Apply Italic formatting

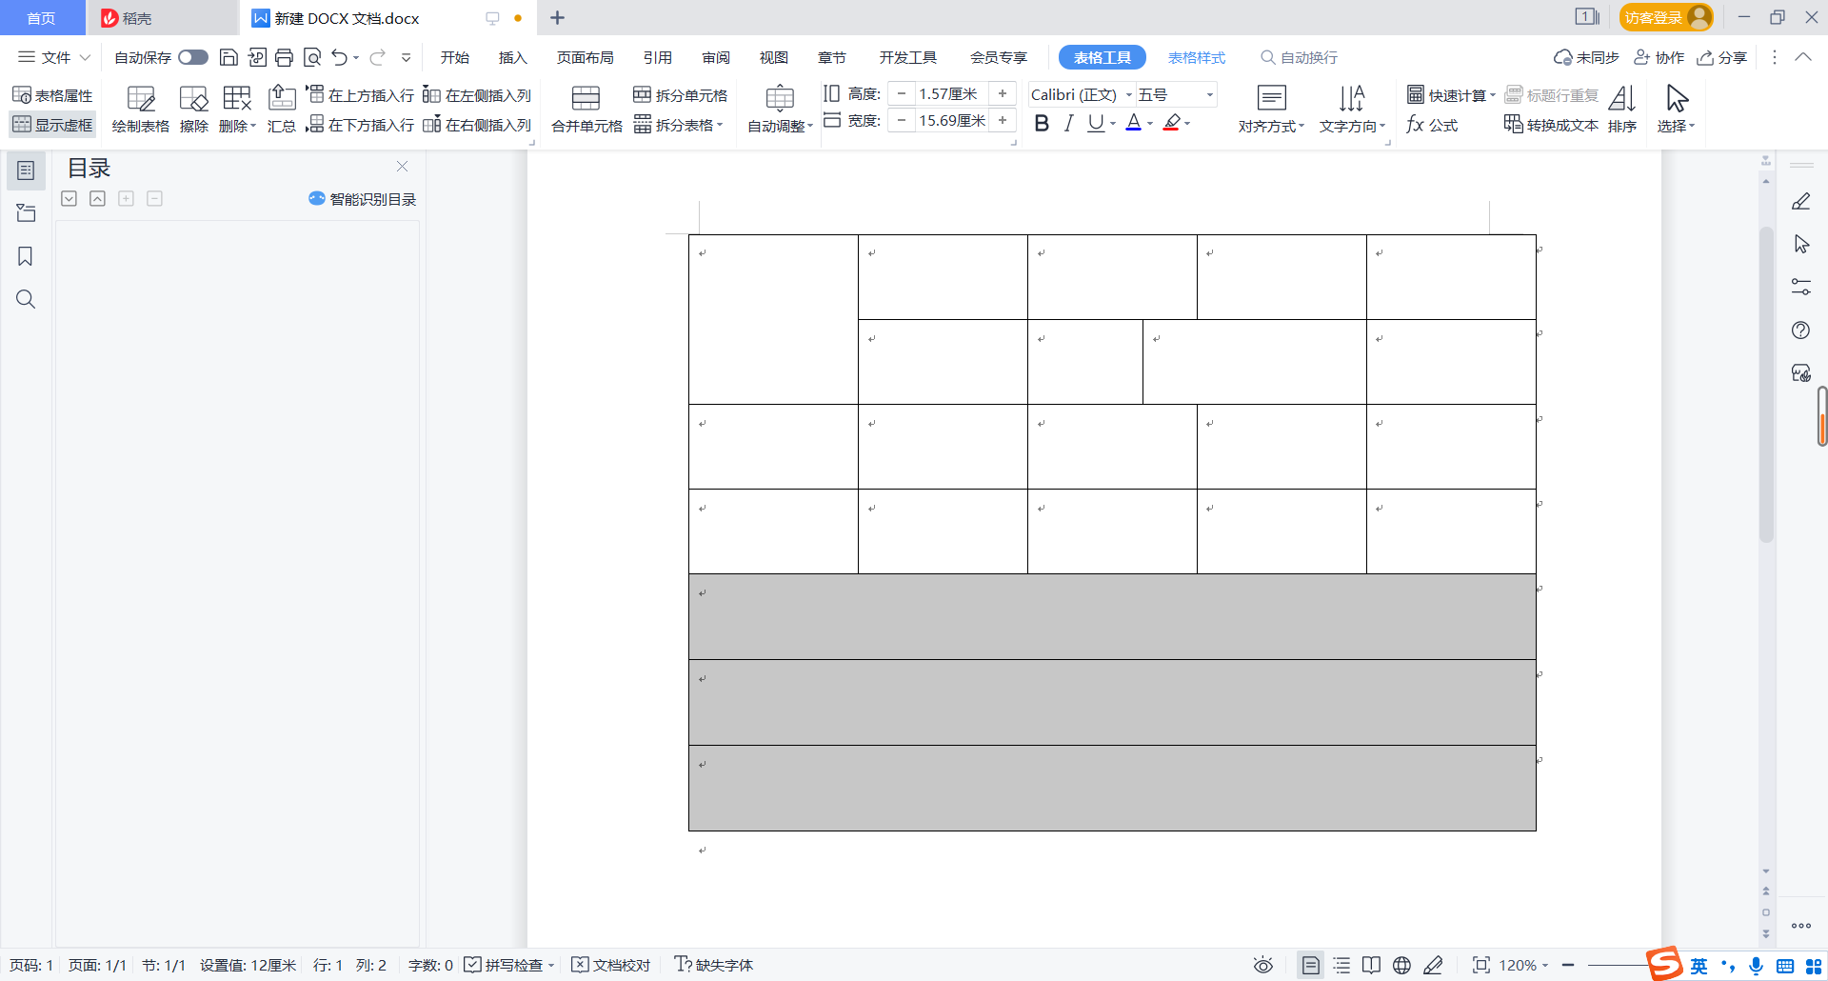1068,123
